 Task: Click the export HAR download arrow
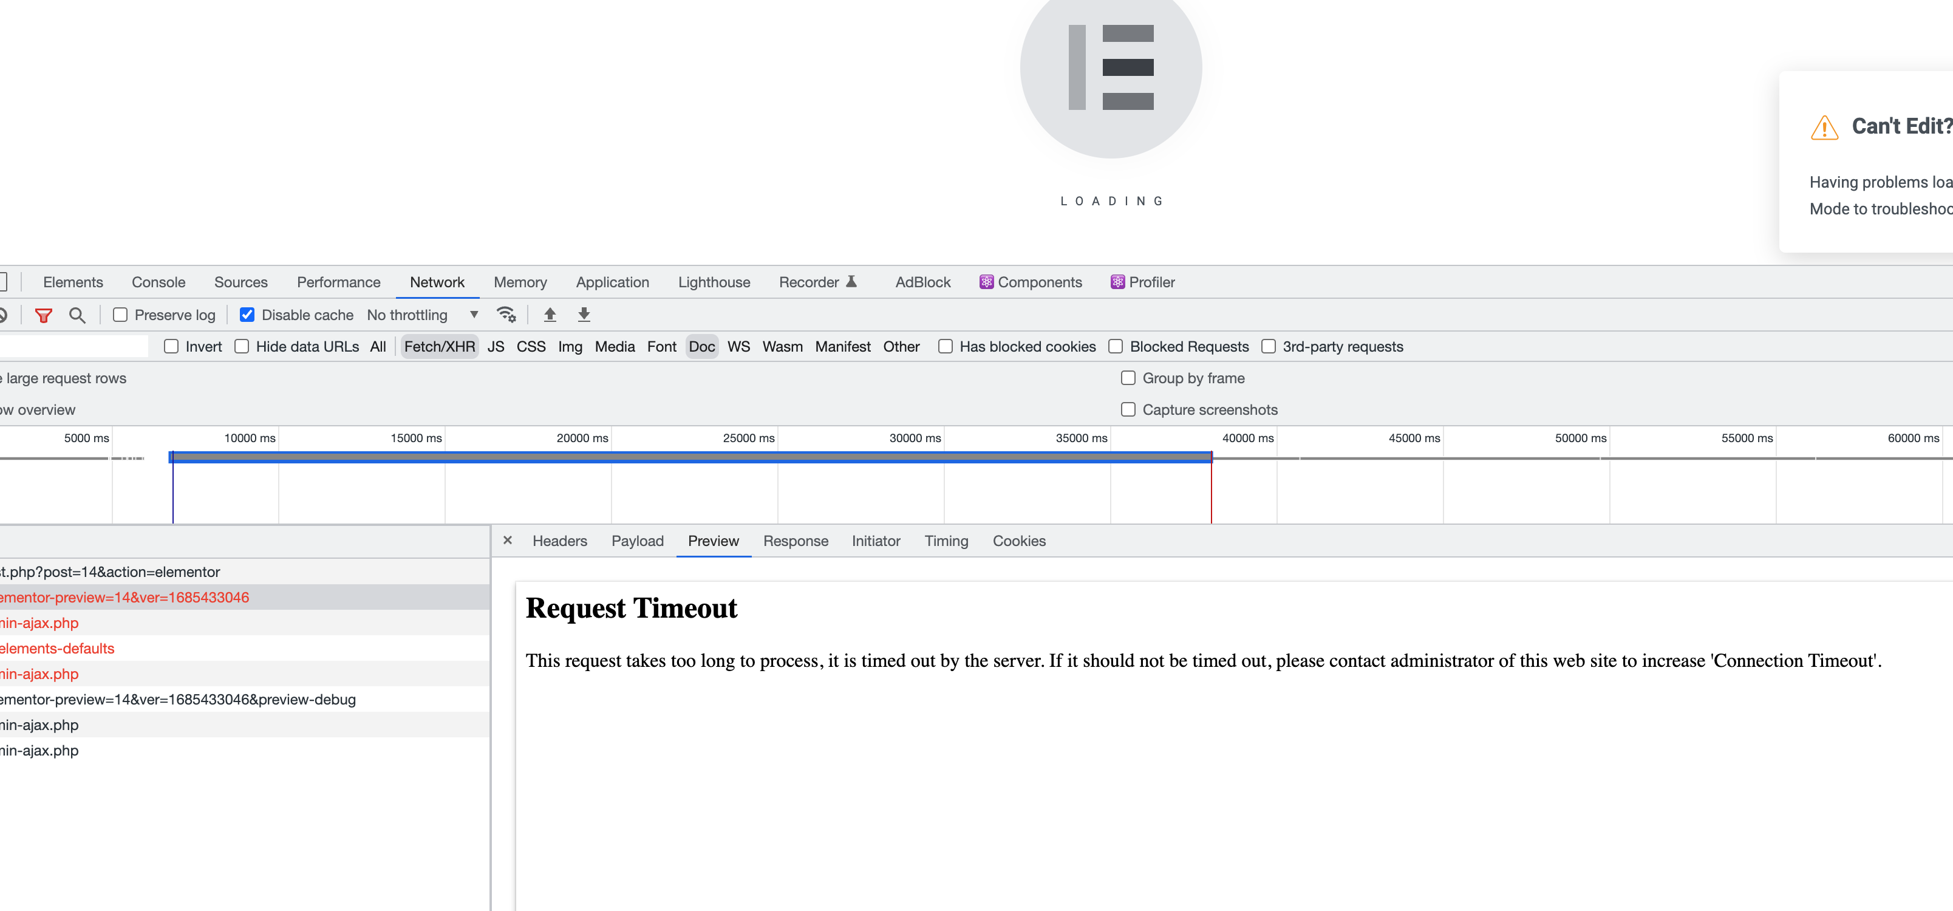coord(584,315)
